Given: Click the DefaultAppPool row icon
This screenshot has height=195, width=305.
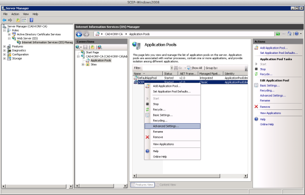Looking at the screenshot, I should pos(136,78).
